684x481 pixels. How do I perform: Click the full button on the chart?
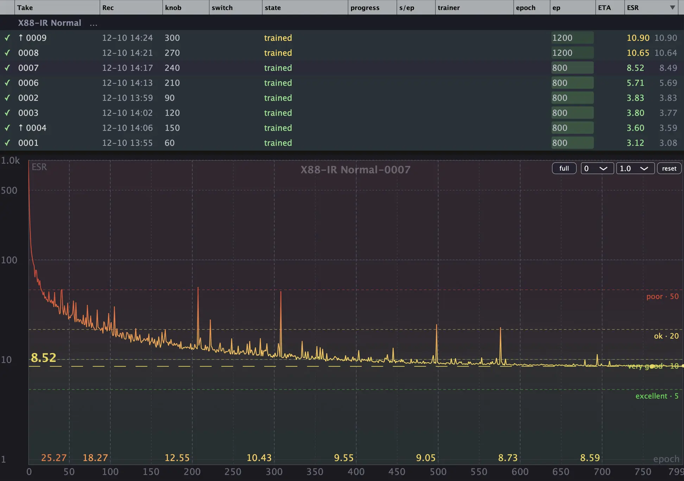click(x=564, y=169)
